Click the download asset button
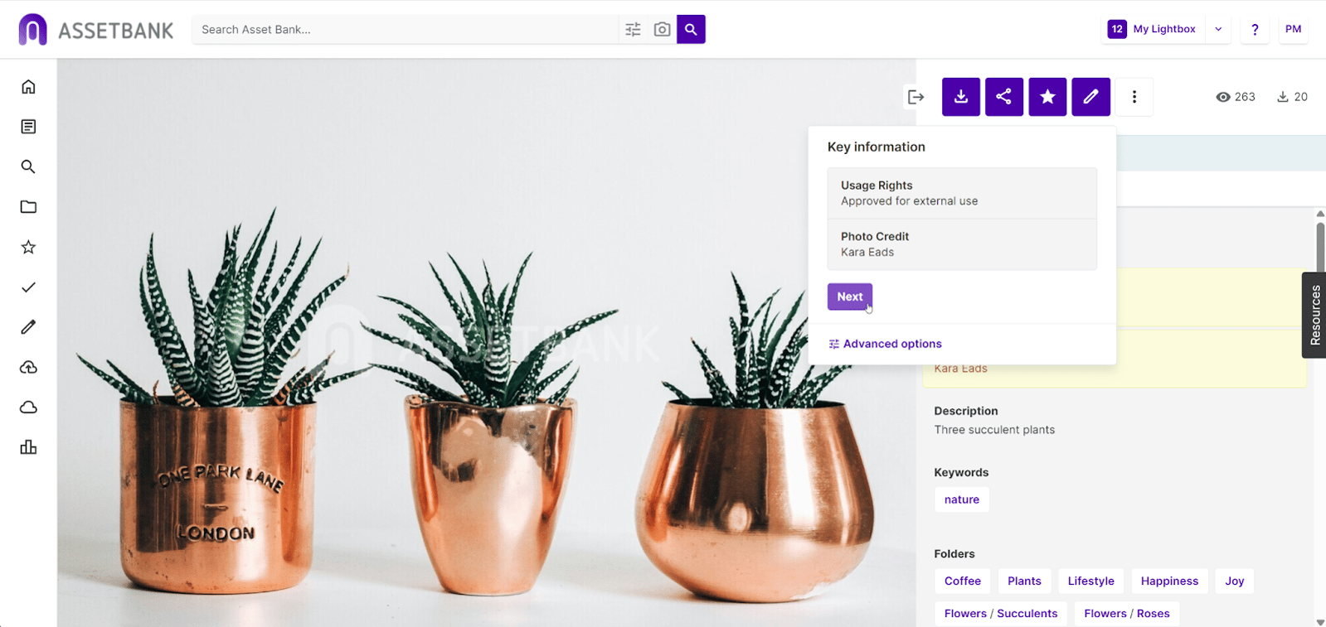1326x627 pixels. click(x=960, y=97)
